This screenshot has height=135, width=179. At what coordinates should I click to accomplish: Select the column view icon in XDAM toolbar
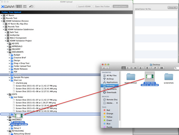(x=25, y=6)
